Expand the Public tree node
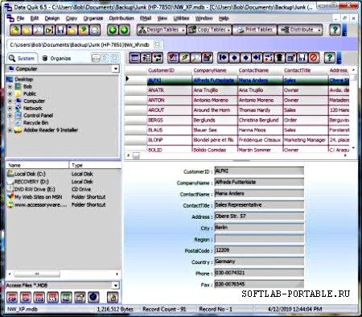 pyautogui.click(x=10, y=94)
